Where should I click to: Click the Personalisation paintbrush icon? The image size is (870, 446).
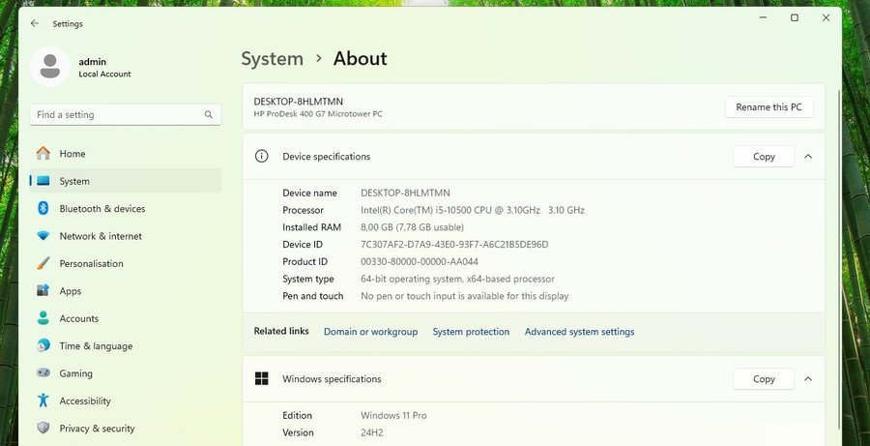(x=43, y=263)
